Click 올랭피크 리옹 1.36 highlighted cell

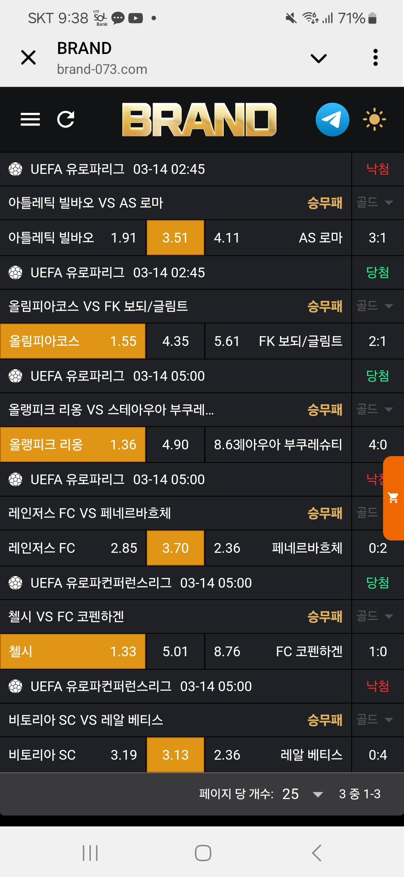73,444
